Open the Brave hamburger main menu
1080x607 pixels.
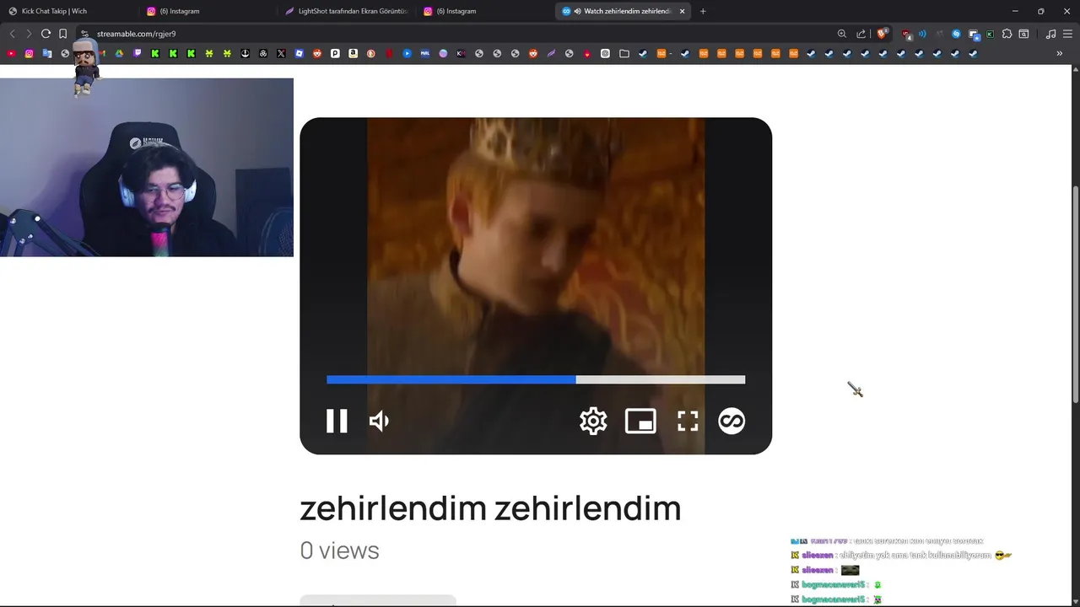point(1067,34)
